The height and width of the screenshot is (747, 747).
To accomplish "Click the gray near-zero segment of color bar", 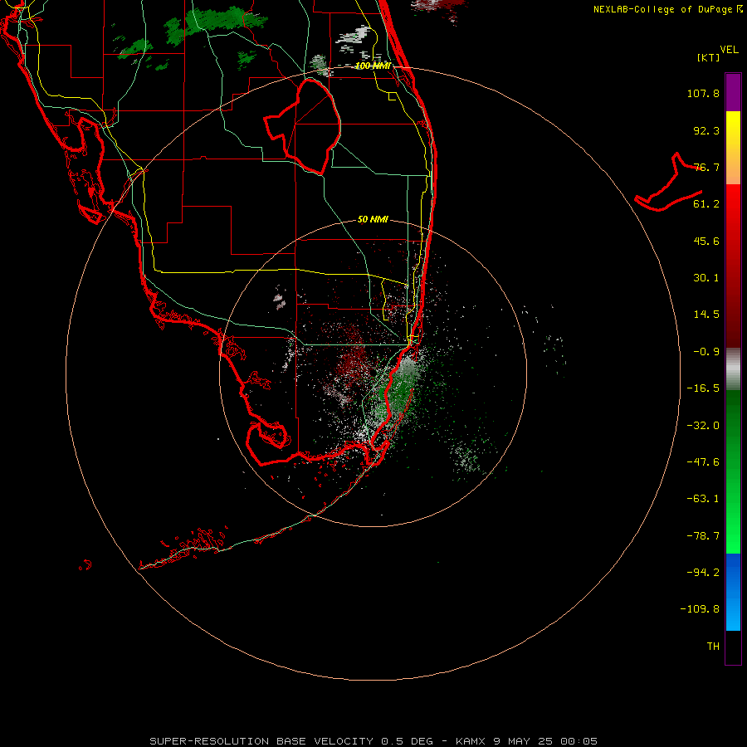I will (x=733, y=369).
